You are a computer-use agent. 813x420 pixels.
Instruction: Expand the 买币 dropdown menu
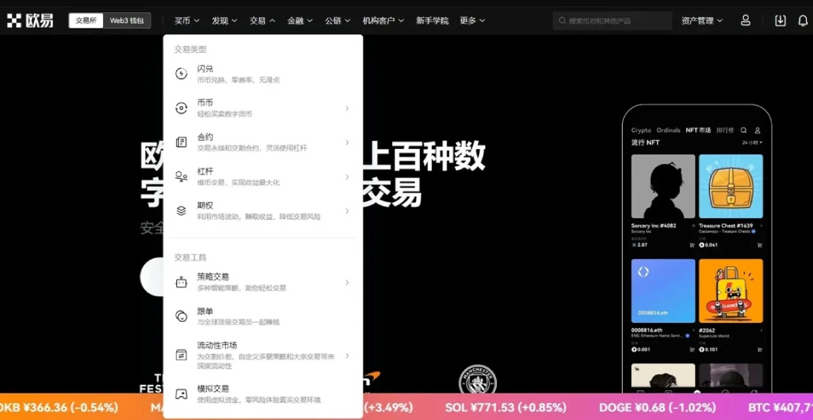[186, 20]
